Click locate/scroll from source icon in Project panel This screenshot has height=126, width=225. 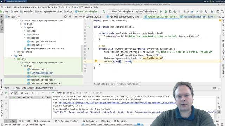pos(65,16)
